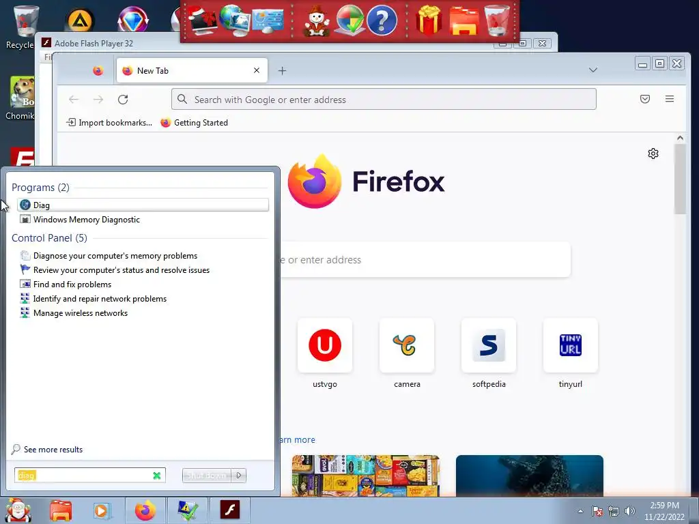The image size is (699, 524).
Task: Click the new tab page search box
Action: (x=425, y=260)
